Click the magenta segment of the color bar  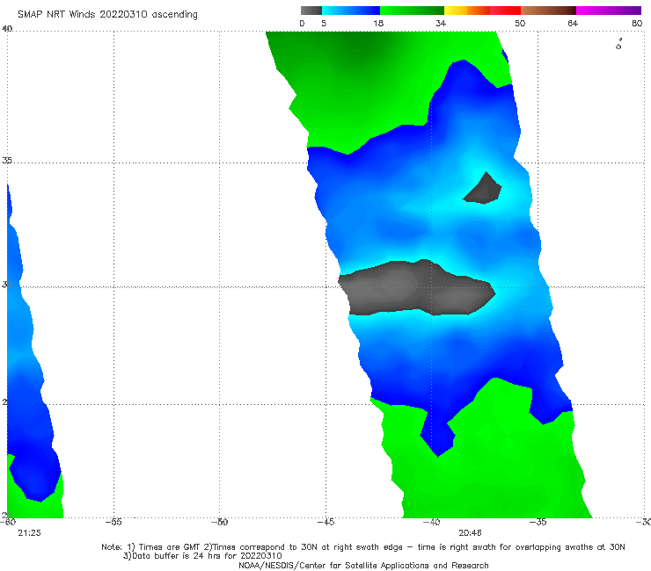click(609, 11)
